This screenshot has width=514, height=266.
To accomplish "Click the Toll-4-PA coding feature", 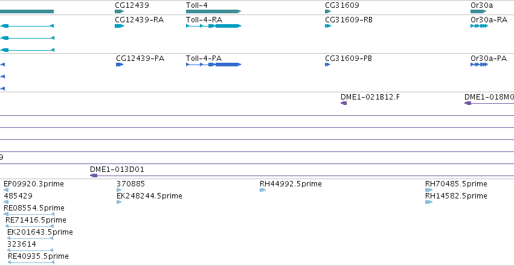I will click(213, 65).
